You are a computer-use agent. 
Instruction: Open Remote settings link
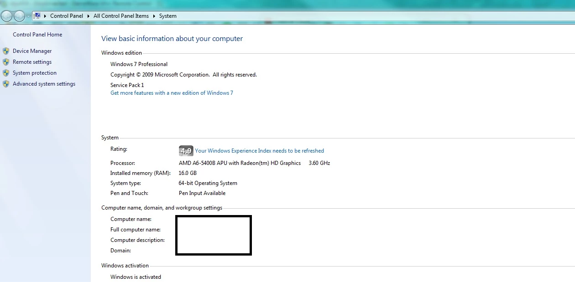pos(32,62)
